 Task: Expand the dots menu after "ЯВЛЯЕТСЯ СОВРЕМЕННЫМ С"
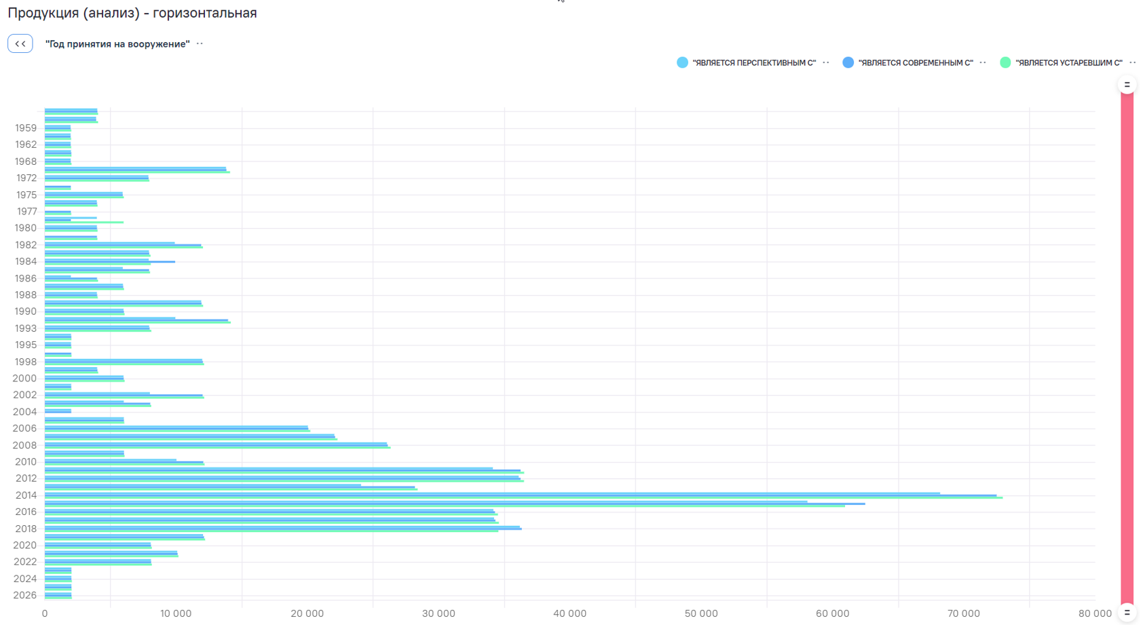983,62
